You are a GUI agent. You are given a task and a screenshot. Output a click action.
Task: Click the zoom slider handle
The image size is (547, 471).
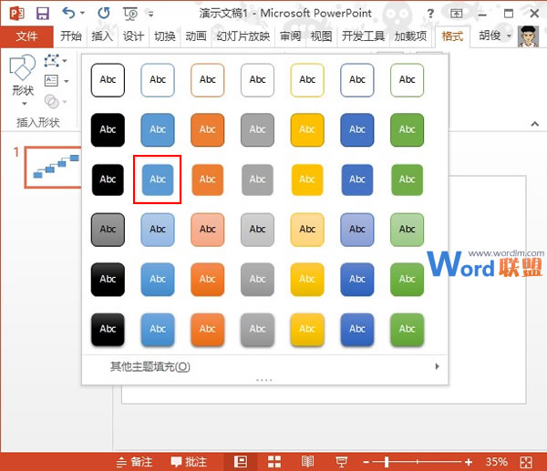click(x=387, y=462)
